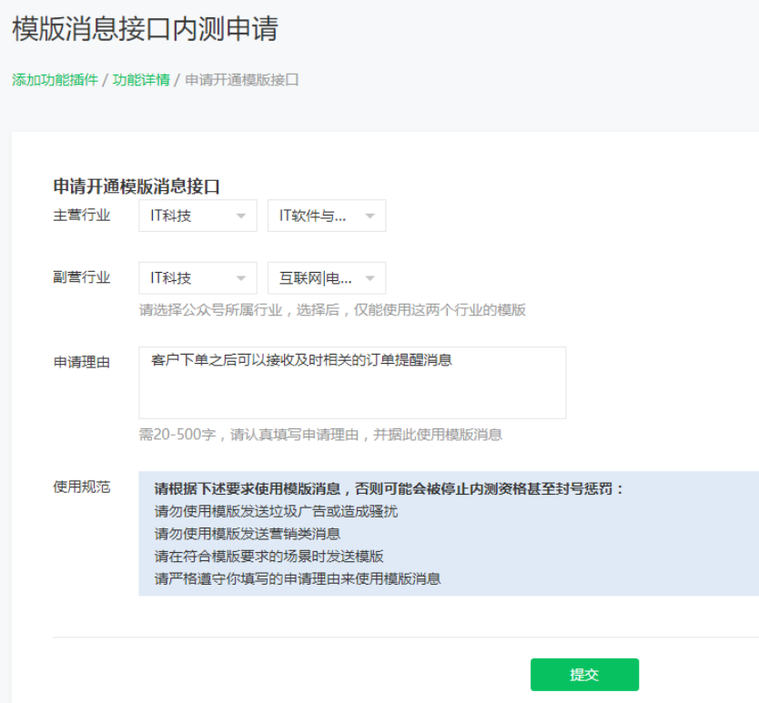Click arrow icon of 主营行业 IT科技 dropdown
759x703 pixels.
241,216
